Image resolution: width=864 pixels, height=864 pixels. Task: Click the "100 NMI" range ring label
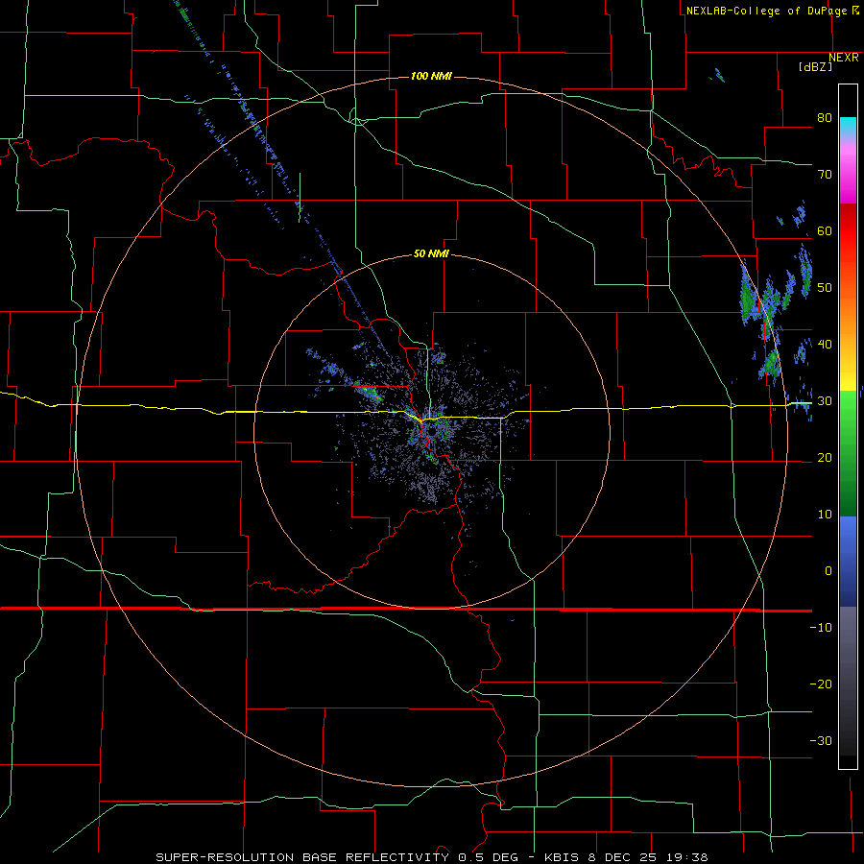(x=431, y=76)
